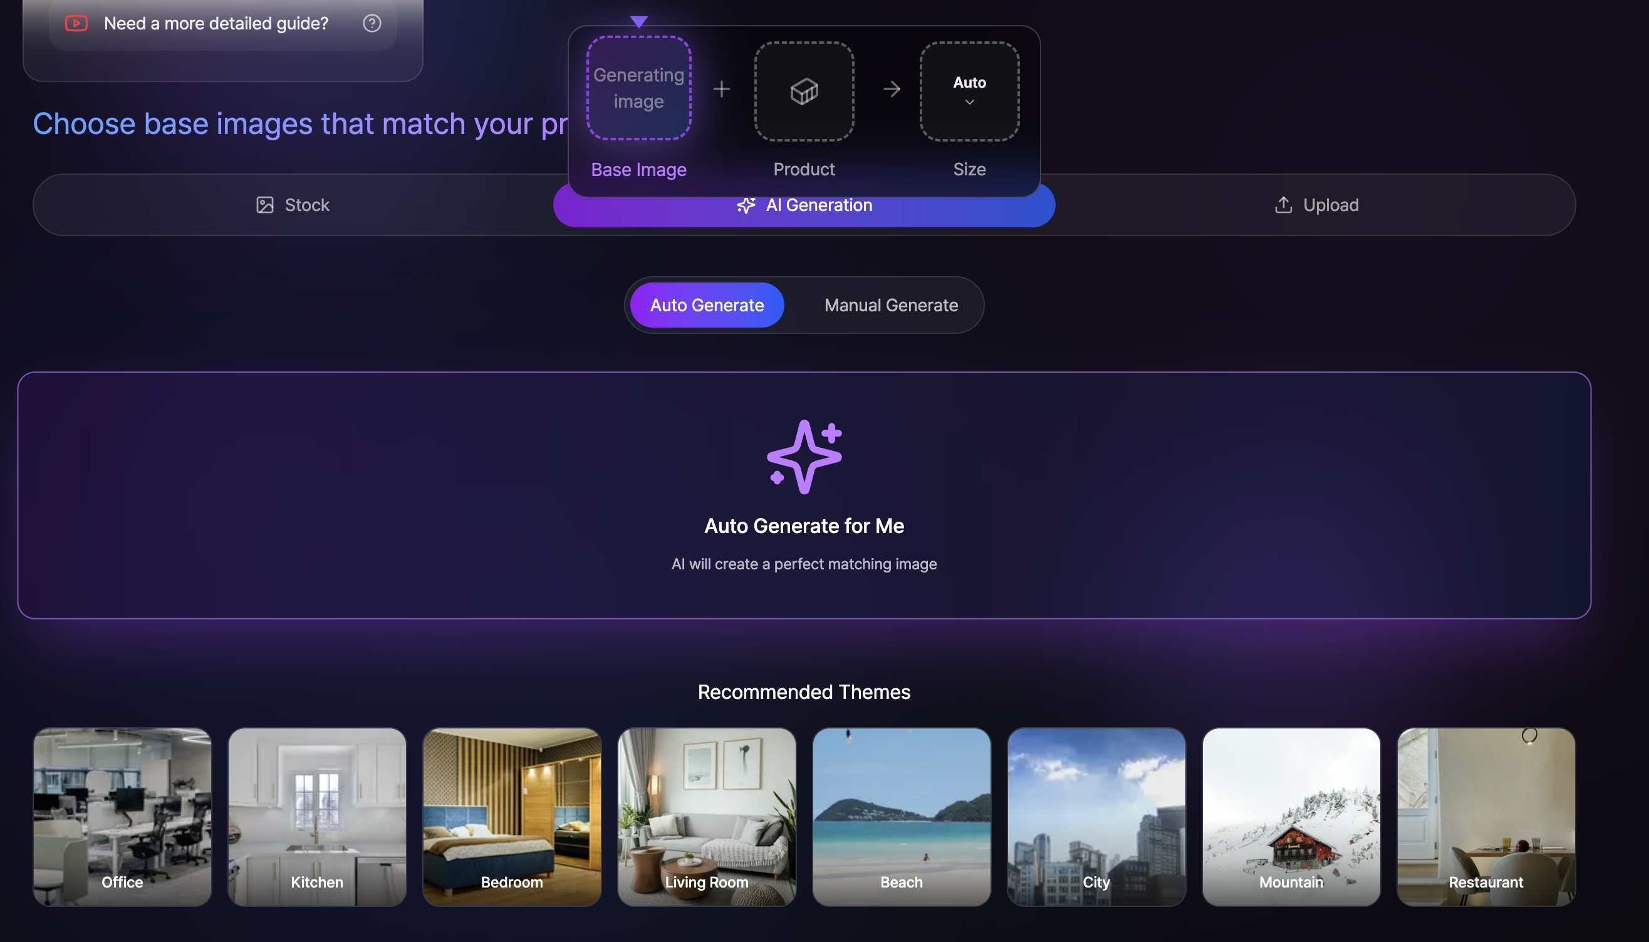Choose the Kitchen theme thumbnail
This screenshot has height=942, width=1649.
[317, 817]
